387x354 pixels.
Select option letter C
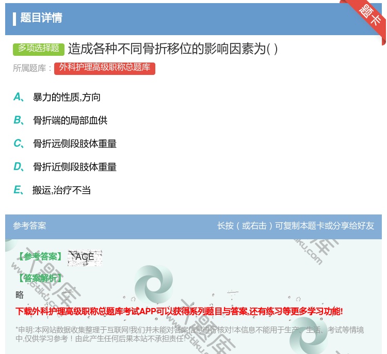point(18,144)
